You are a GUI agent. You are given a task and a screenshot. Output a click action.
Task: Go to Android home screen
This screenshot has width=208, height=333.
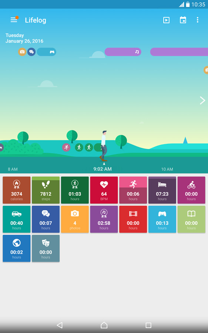104,325
